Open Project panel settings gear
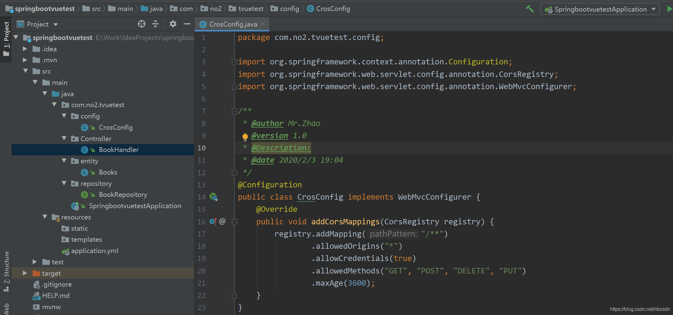The width and height of the screenshot is (673, 315). click(x=173, y=24)
